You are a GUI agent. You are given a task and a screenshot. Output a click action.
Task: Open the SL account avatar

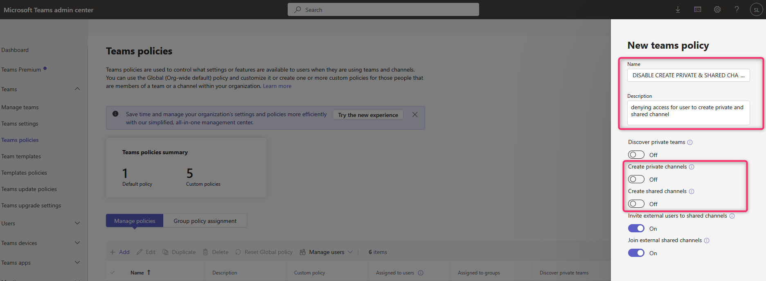point(756,10)
